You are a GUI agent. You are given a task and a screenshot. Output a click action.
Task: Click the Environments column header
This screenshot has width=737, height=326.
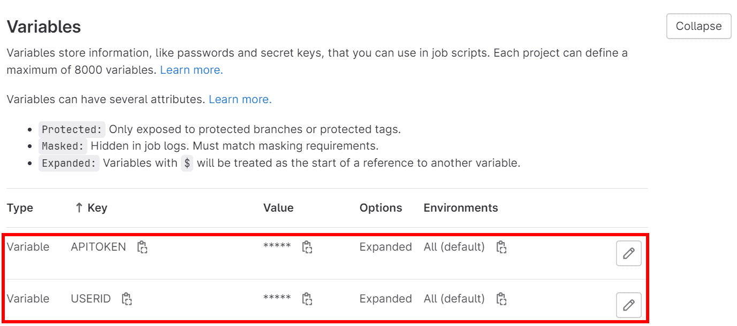point(460,208)
